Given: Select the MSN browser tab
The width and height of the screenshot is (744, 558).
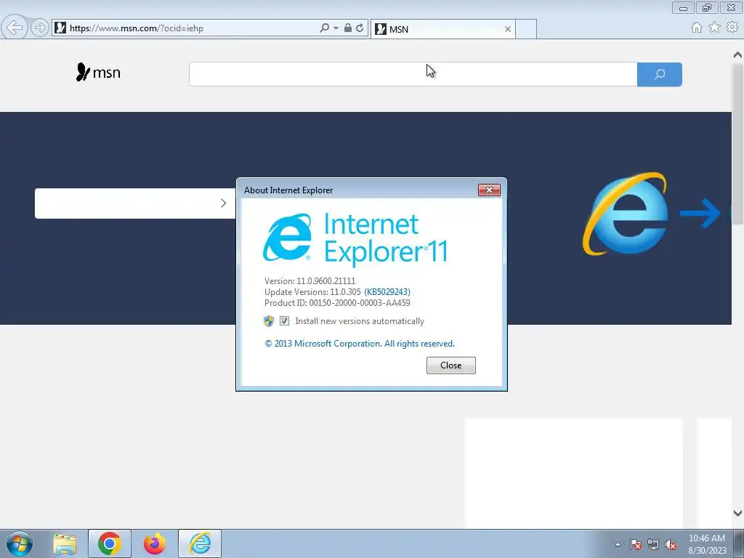Looking at the screenshot, I should point(442,29).
